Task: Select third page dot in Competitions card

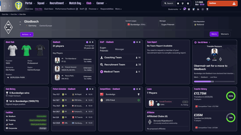Action: [139, 89]
